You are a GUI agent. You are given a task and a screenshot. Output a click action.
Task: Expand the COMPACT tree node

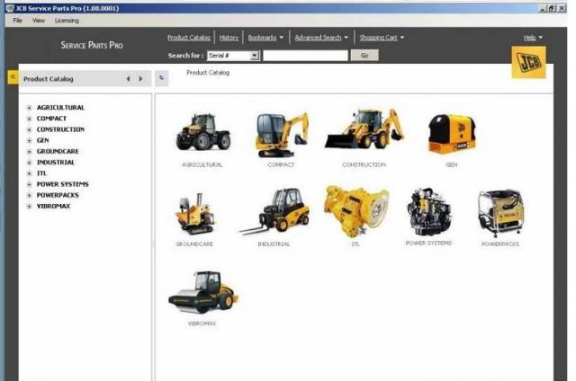click(29, 119)
